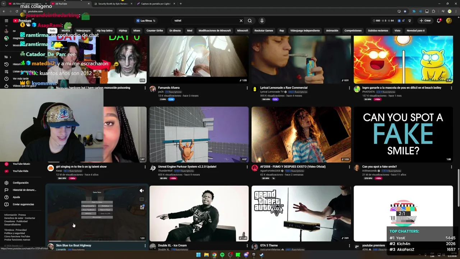
Task: Click the YouTube Premium logo
Action: pos(22,21)
